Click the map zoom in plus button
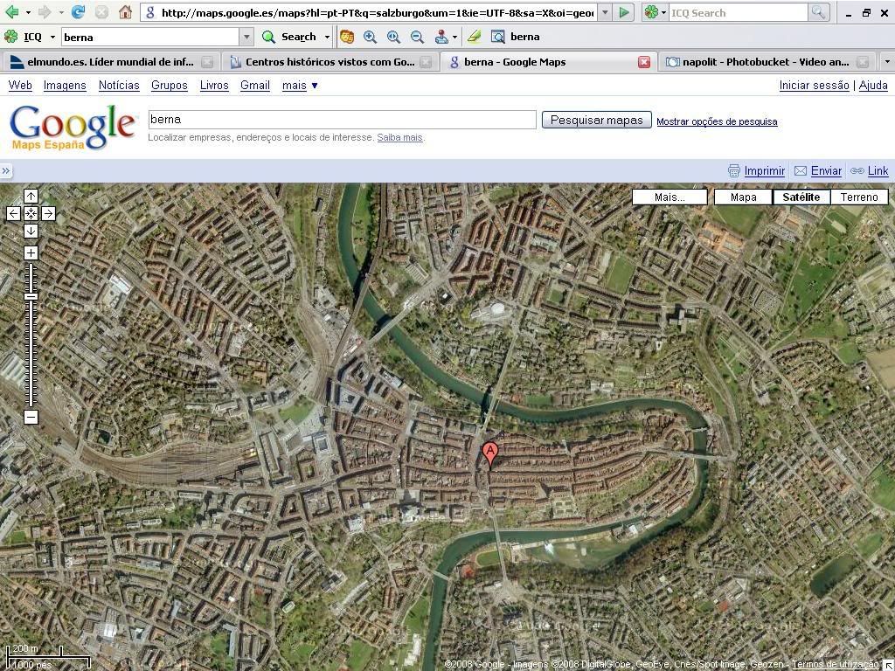This screenshot has width=895, height=671. click(x=31, y=252)
